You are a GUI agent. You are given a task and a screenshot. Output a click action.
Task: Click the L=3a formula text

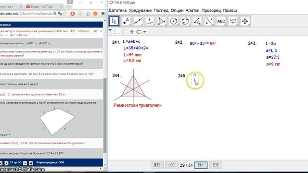click(270, 44)
